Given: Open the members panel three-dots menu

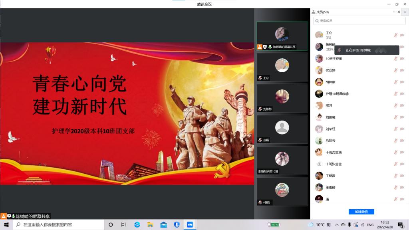Looking at the screenshot, I should [394, 12].
